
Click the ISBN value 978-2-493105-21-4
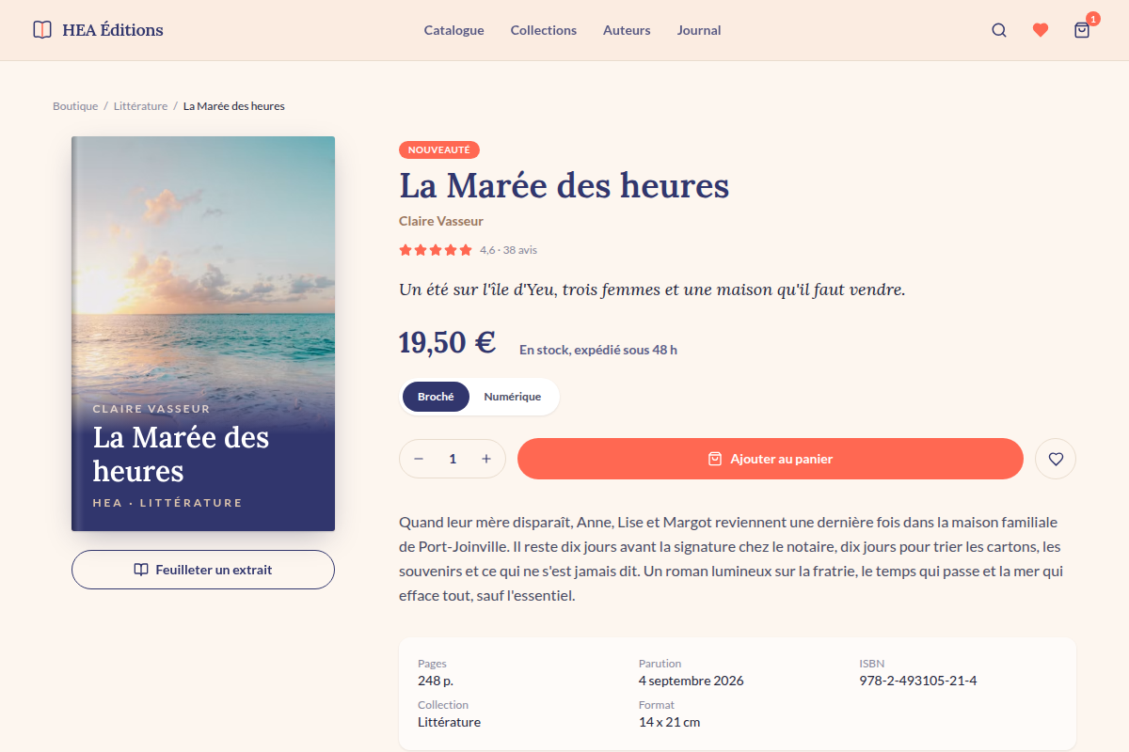[x=918, y=681]
